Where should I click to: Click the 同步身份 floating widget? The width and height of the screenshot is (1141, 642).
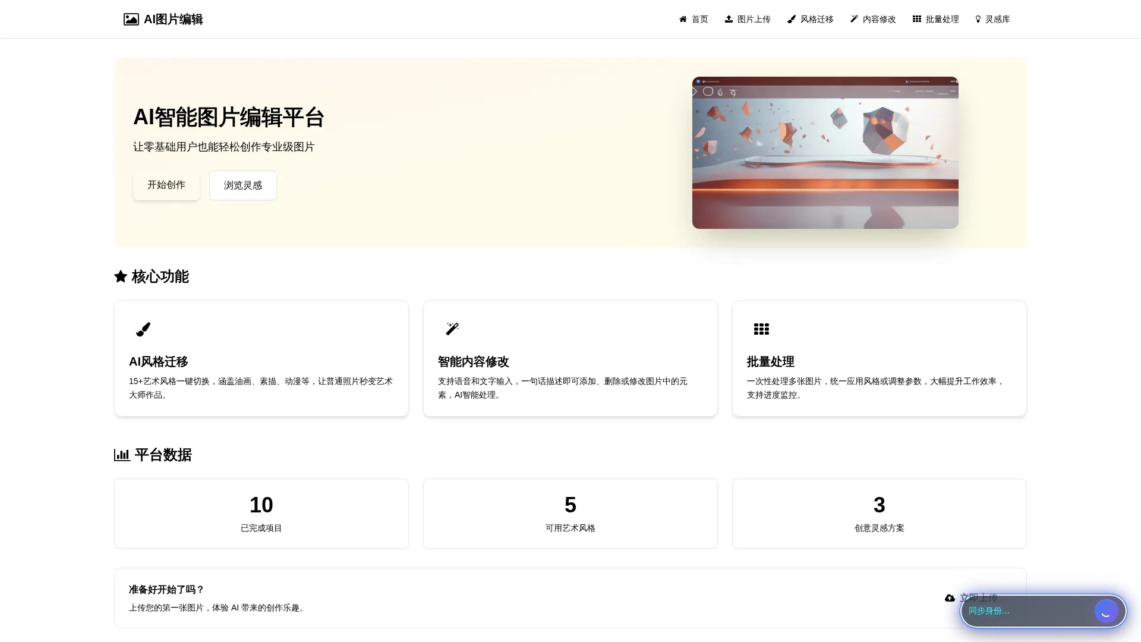[x=1043, y=611]
